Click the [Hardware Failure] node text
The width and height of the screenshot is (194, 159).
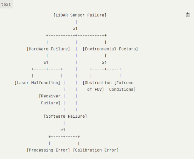point(48,49)
